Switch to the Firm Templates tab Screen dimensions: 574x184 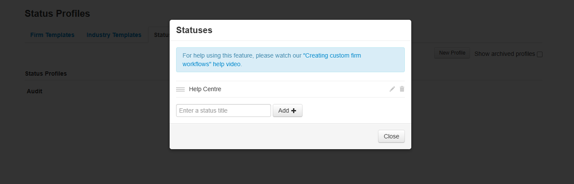[52, 35]
